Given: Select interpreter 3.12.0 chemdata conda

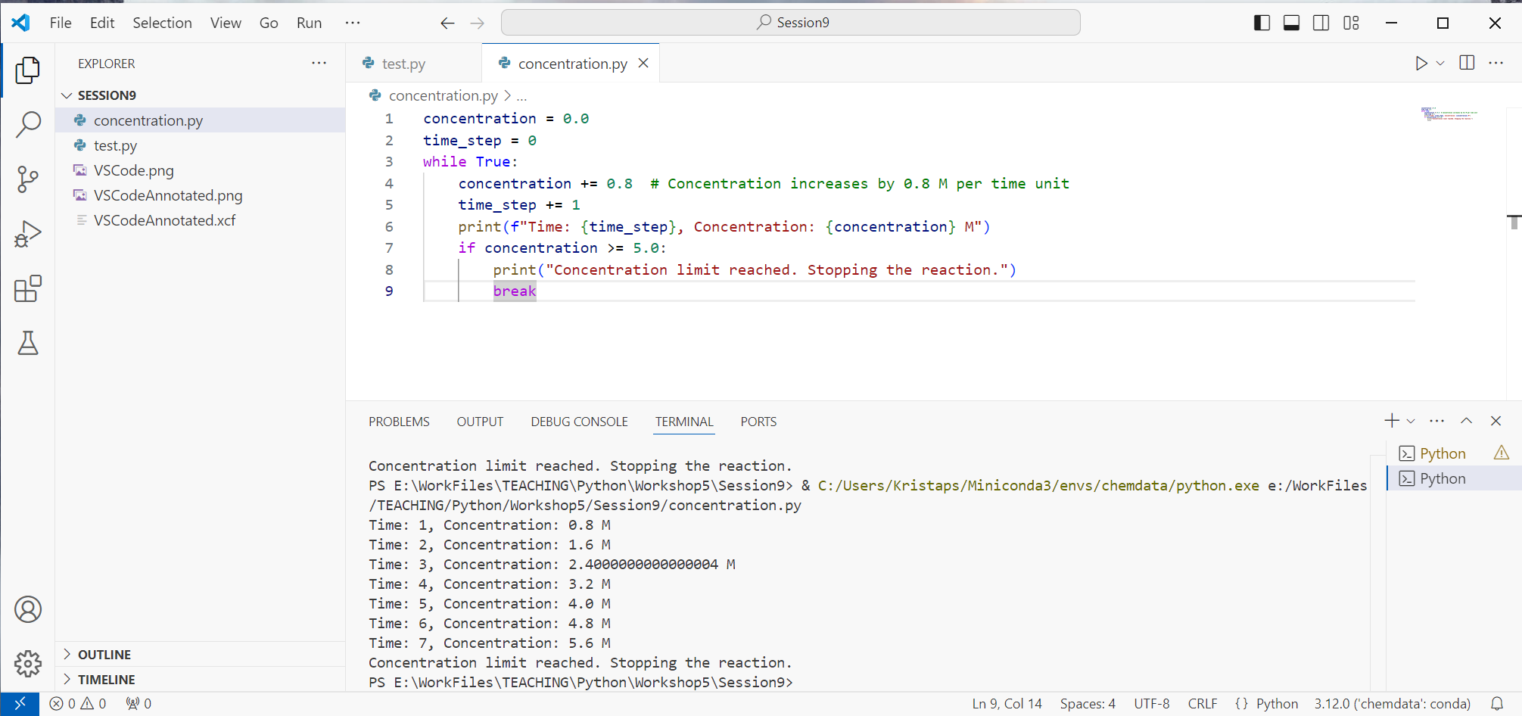Looking at the screenshot, I should coord(1393,704).
